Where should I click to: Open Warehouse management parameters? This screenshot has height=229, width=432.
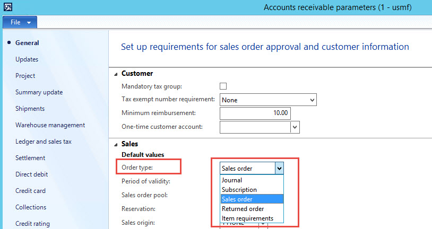50,125
